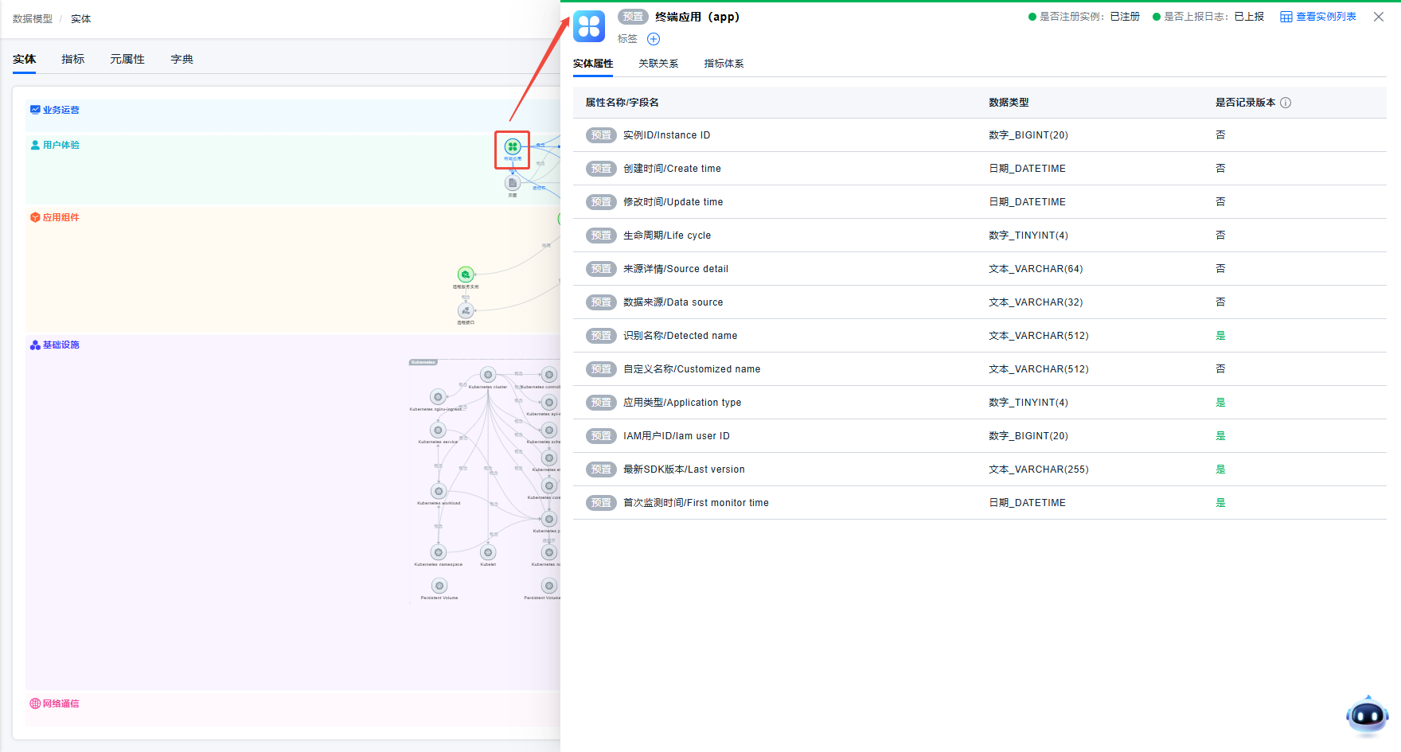Select the Kubelet node icon
This screenshot has width=1401, height=752.
[488, 552]
